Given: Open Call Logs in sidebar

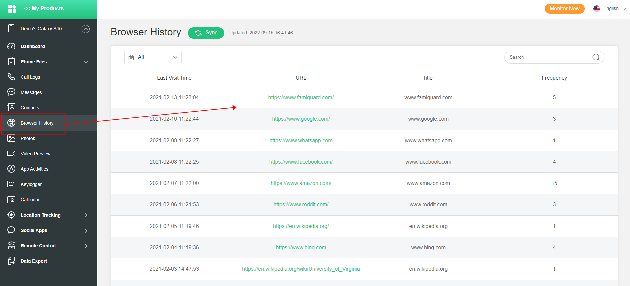Looking at the screenshot, I should (x=30, y=77).
